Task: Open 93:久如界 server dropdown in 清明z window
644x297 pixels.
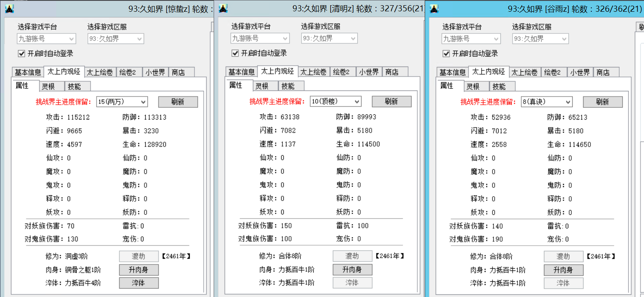Action: coord(329,38)
